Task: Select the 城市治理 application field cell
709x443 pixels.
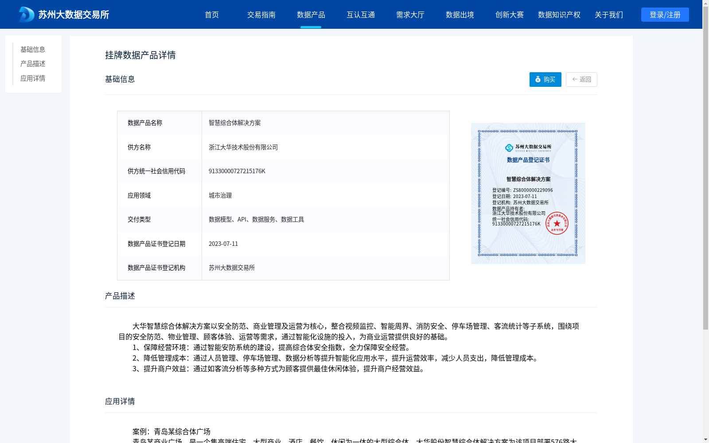Action: click(326, 195)
